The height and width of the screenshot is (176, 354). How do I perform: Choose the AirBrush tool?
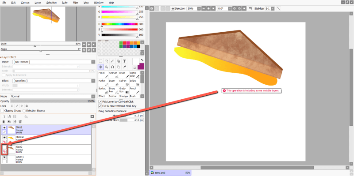pos(114,75)
